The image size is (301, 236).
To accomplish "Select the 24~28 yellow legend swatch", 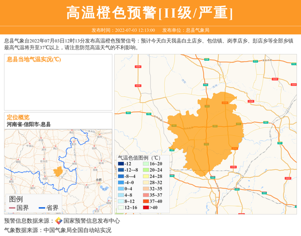I will (145, 176).
